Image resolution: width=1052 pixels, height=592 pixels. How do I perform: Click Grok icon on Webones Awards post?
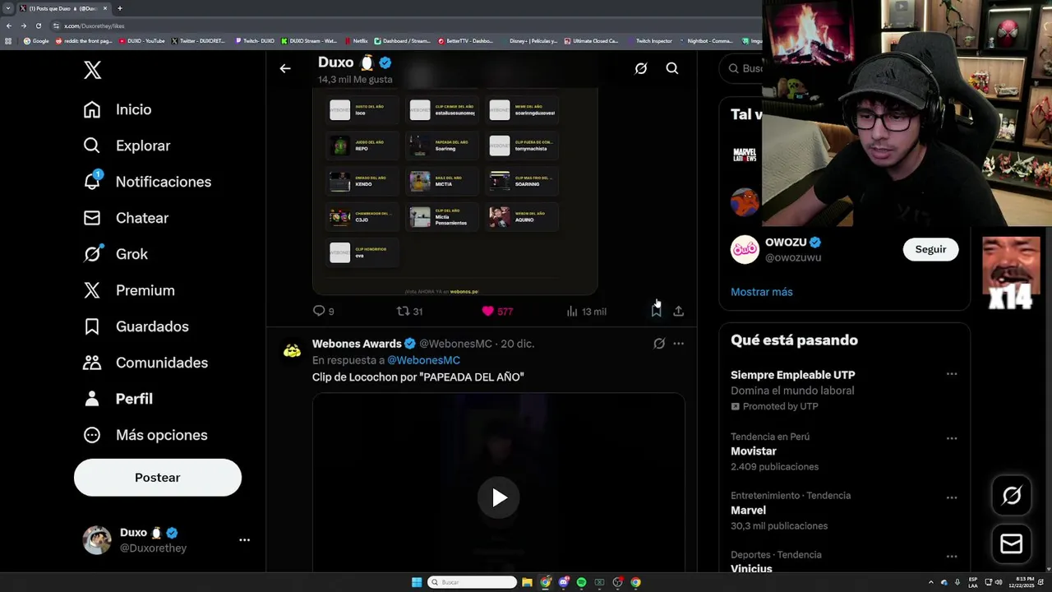[659, 344]
